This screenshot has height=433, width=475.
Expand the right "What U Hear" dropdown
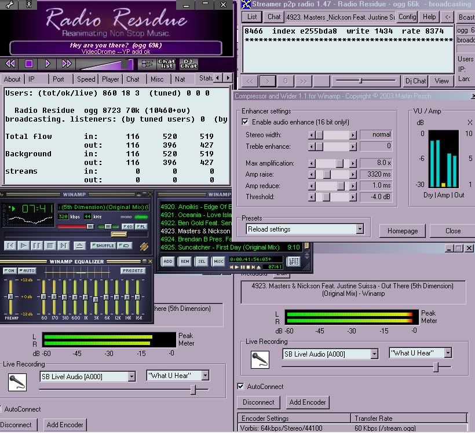(447, 353)
